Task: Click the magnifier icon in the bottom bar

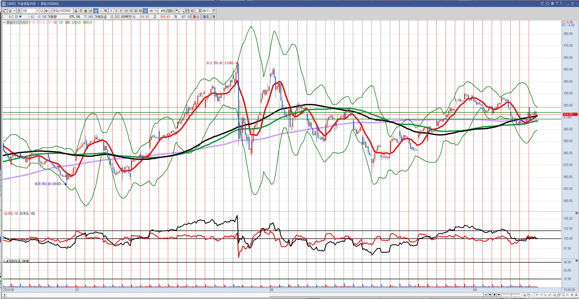Action: (563, 295)
